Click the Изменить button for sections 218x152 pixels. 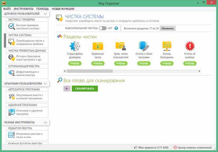coord(168,28)
